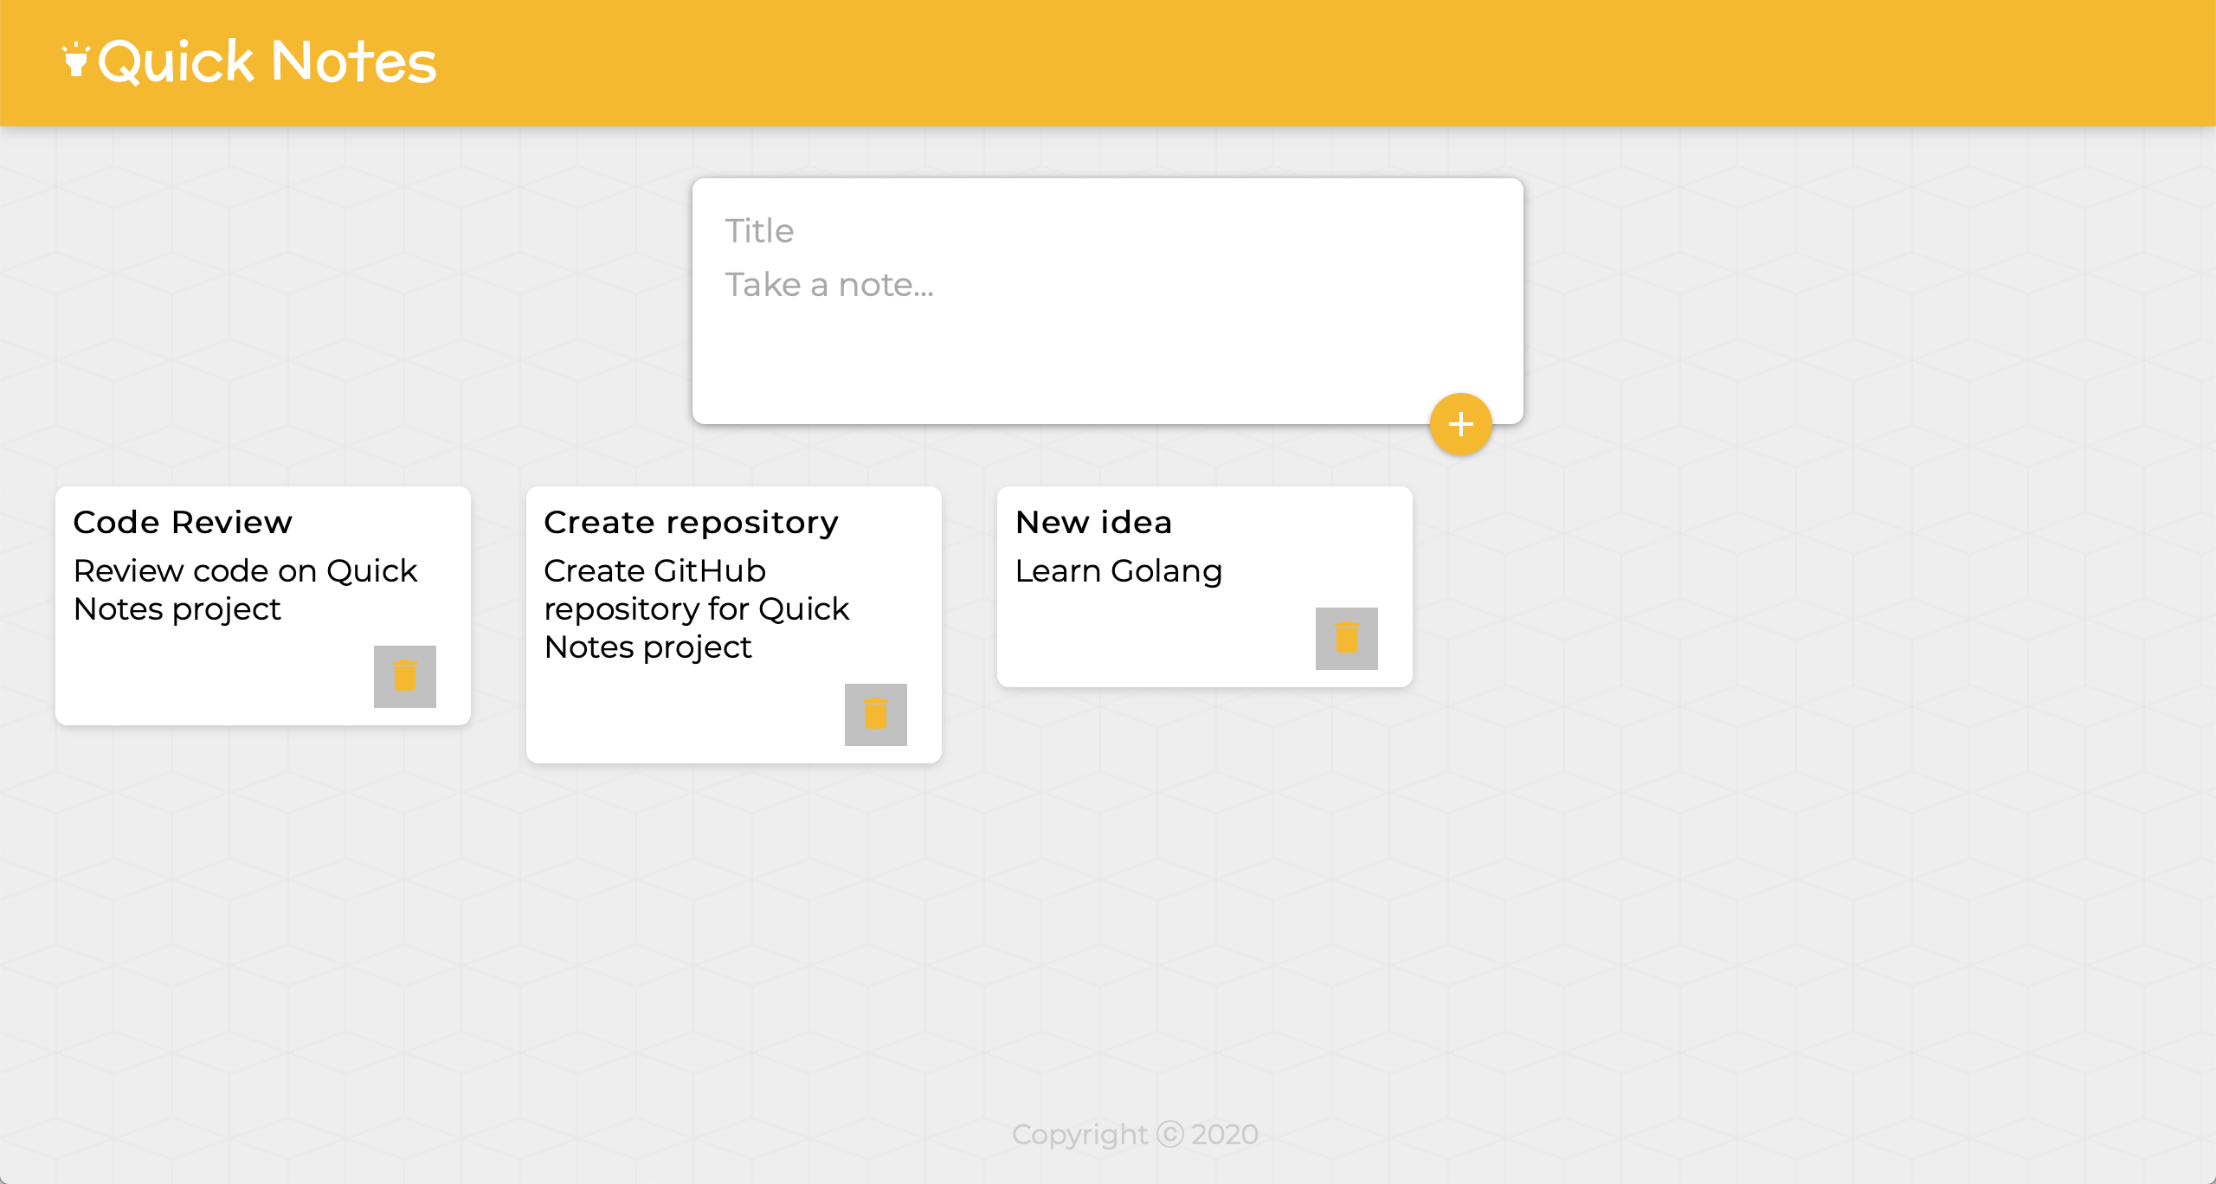The height and width of the screenshot is (1184, 2216).
Task: Click the Quick Notes app title
Action: tap(266, 59)
